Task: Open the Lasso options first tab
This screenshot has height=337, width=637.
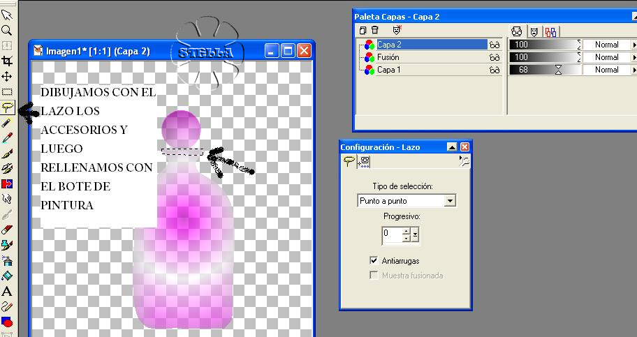Action: point(348,162)
